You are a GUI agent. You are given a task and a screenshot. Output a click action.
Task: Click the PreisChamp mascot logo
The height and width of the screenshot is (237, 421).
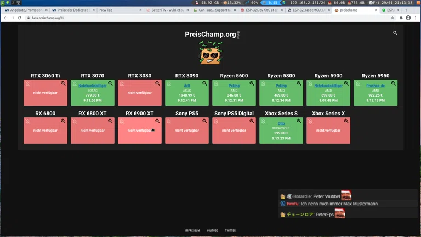tap(210, 53)
